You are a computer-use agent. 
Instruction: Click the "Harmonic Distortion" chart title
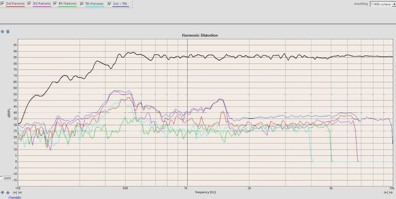click(x=200, y=36)
